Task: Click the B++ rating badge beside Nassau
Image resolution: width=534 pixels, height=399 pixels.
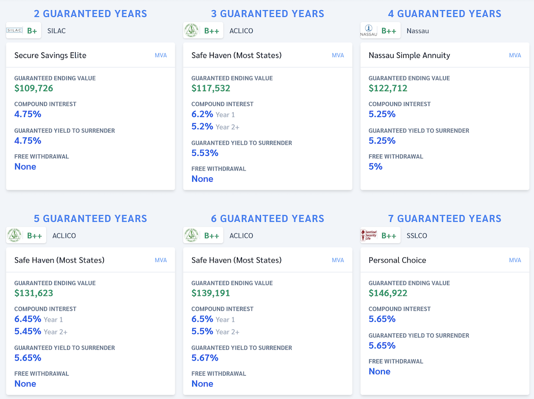Action: [389, 31]
